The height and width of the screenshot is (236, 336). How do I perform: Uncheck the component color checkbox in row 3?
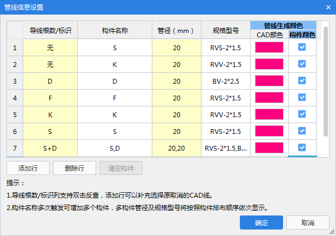click(302, 81)
